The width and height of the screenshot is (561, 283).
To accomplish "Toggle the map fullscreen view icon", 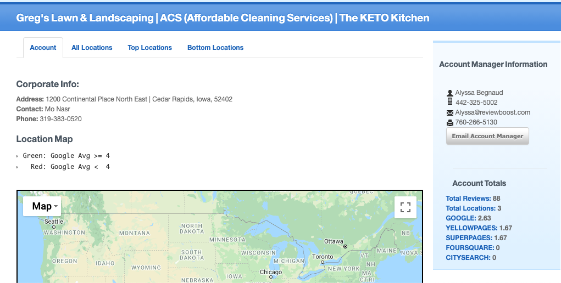I will (406, 207).
